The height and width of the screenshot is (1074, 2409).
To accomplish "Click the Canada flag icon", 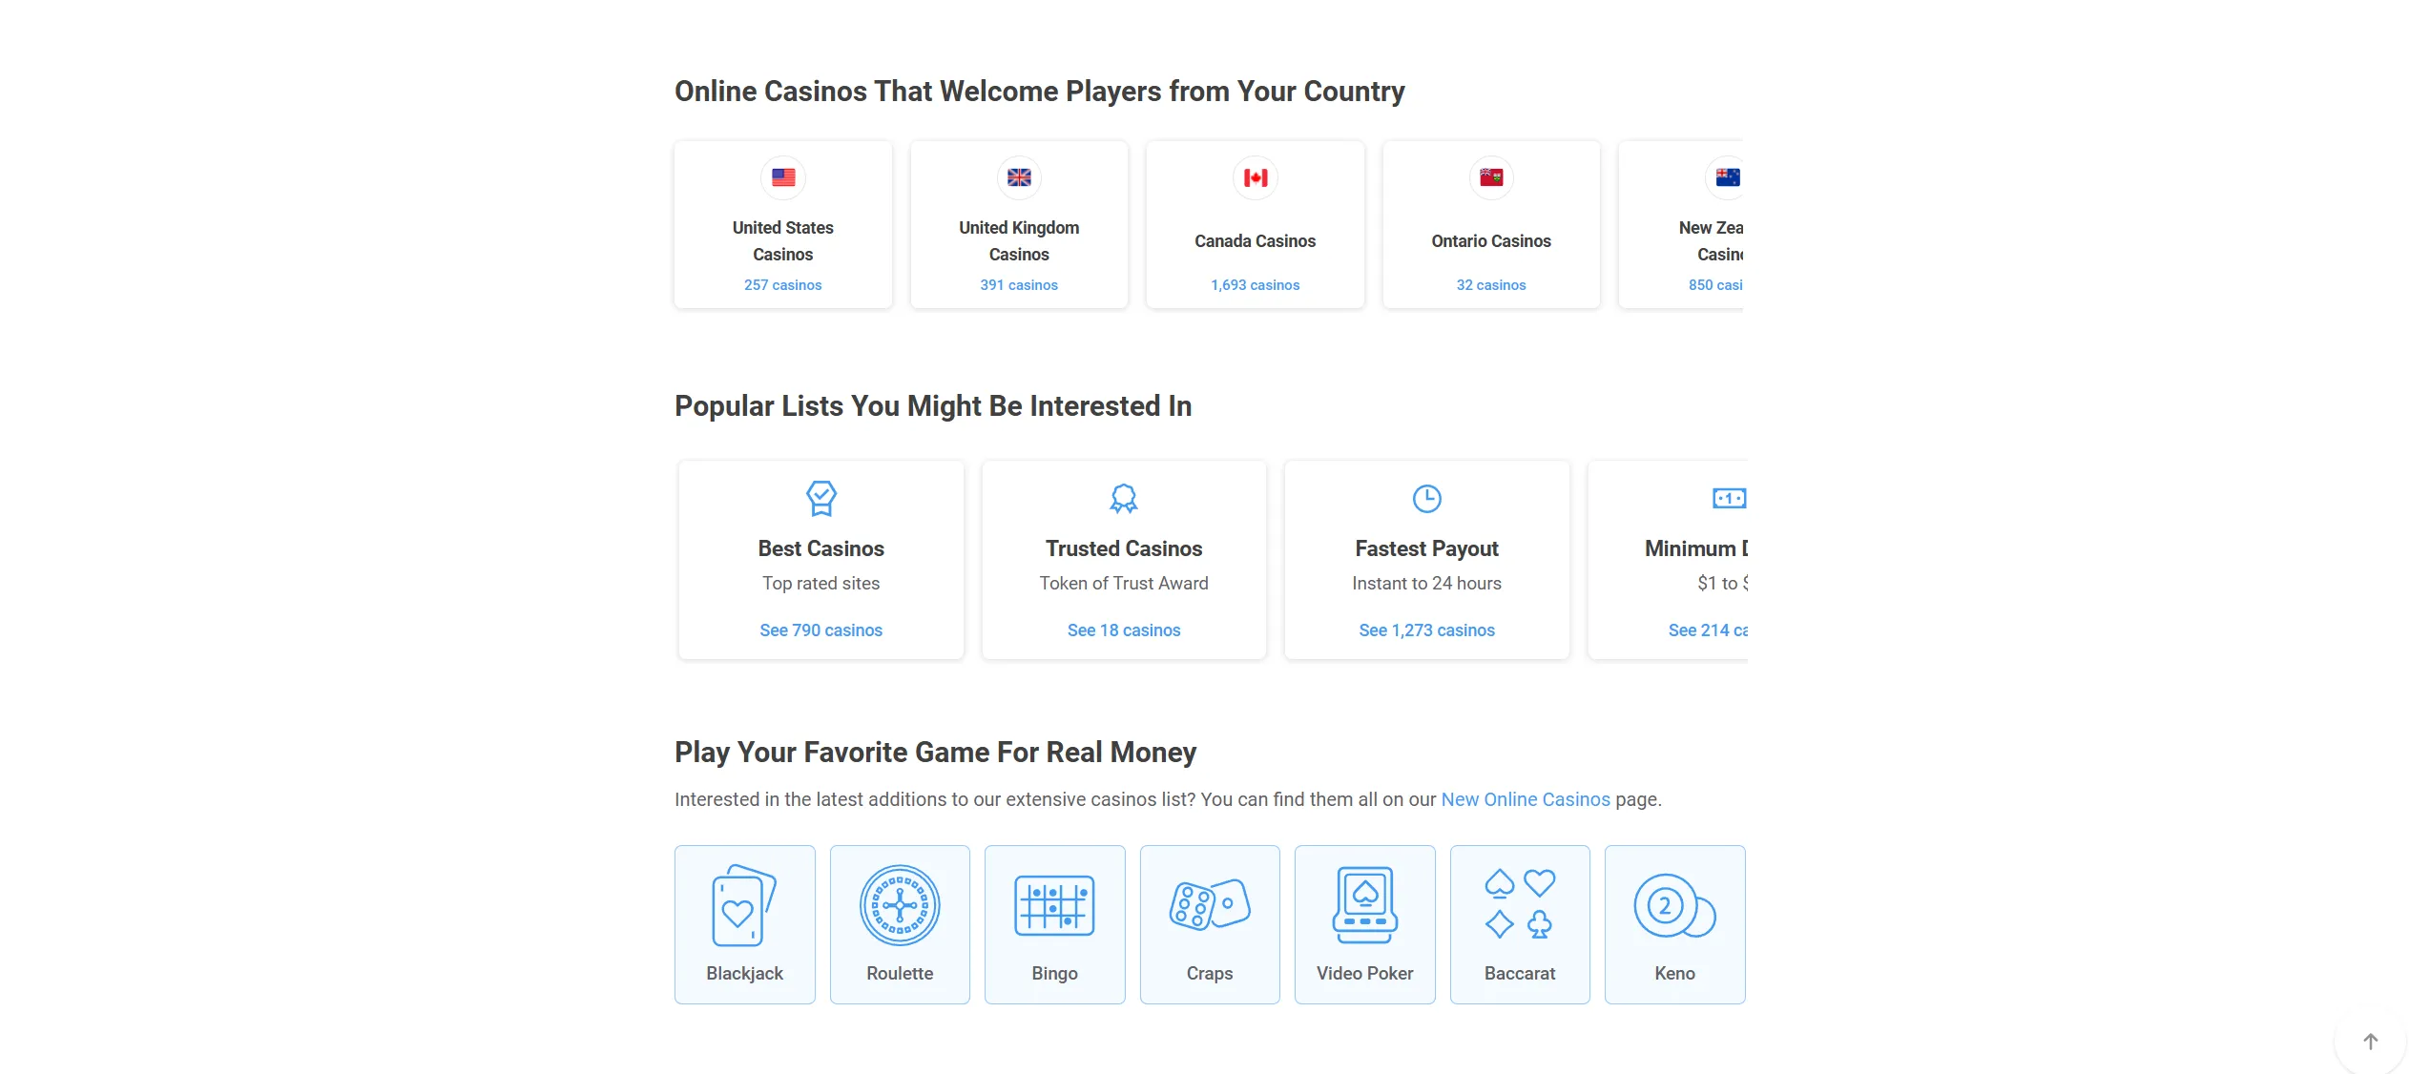I will click(1256, 177).
